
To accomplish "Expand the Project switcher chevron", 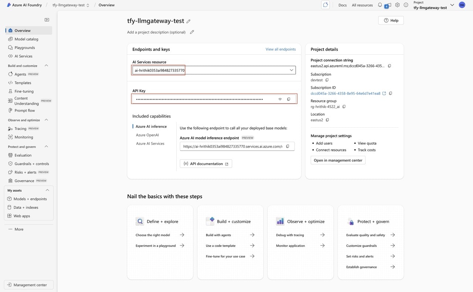I will [x=452, y=5].
